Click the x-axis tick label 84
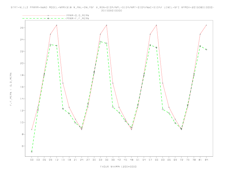Viewport: 225px width, 174px height. coord(207,160)
